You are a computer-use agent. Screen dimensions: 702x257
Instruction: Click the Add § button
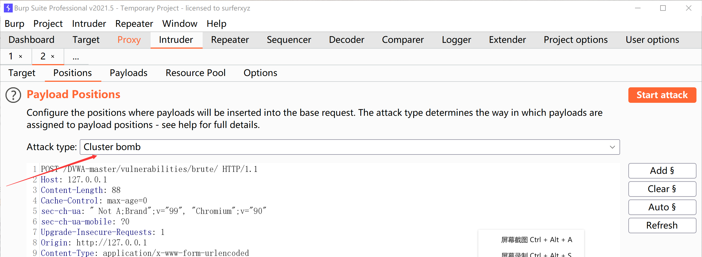click(x=662, y=171)
